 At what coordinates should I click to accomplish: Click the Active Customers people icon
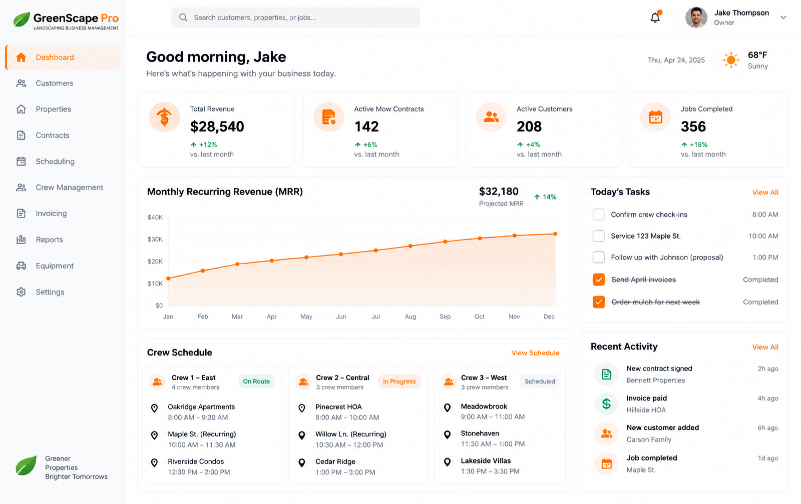pos(492,117)
